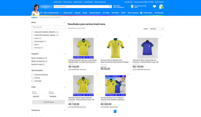Open the Leve 3 Pague 2 thumbnail

pyautogui.click(x=115, y=86)
